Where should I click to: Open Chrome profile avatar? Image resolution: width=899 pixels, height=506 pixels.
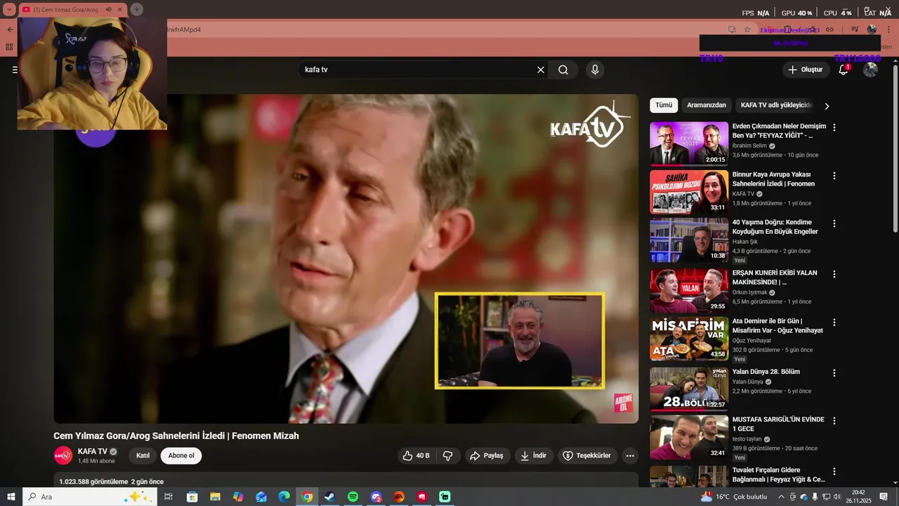pyautogui.click(x=872, y=30)
